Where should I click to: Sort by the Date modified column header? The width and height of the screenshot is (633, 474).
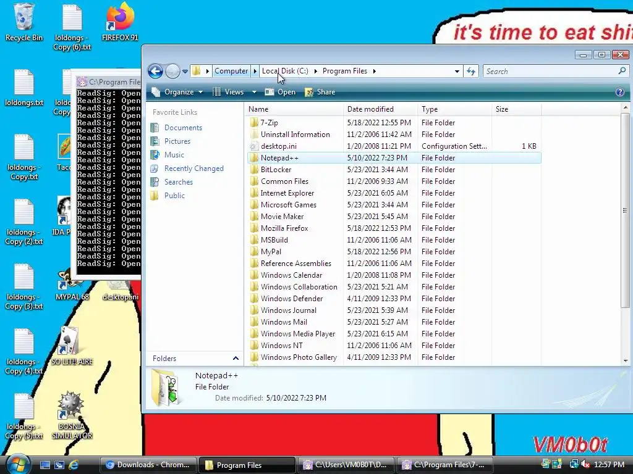click(381, 109)
